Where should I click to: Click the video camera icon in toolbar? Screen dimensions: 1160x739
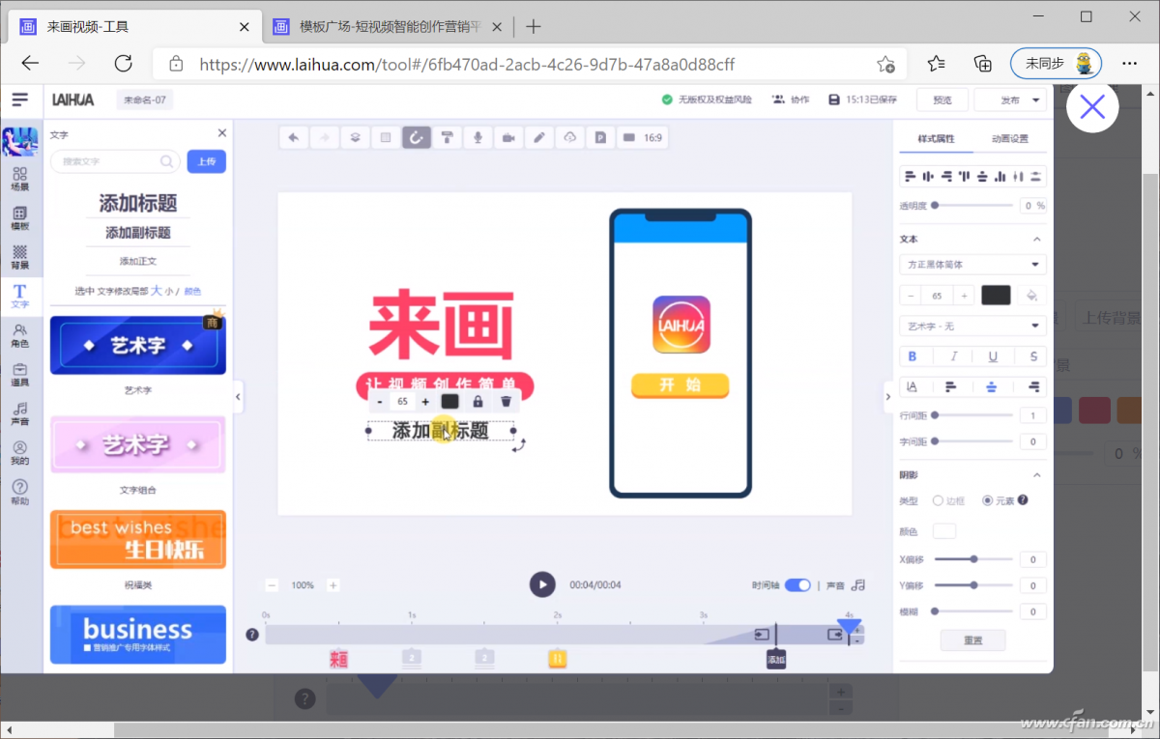click(x=508, y=138)
